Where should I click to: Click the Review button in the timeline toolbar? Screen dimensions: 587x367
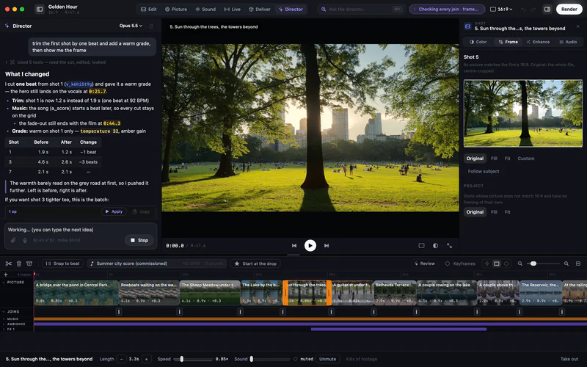click(425, 264)
